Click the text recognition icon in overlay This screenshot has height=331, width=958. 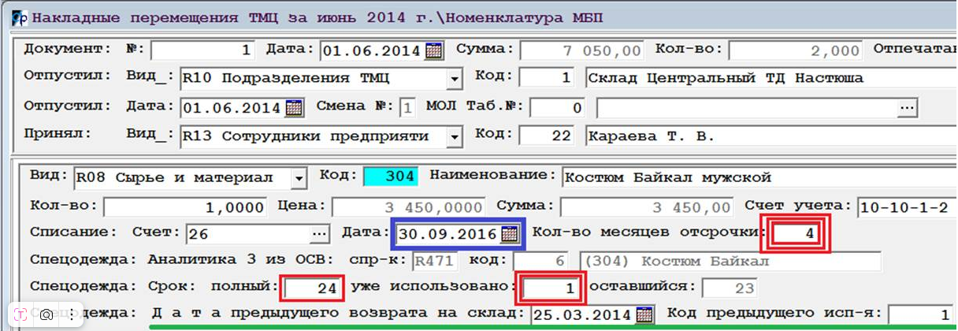pos(19,314)
